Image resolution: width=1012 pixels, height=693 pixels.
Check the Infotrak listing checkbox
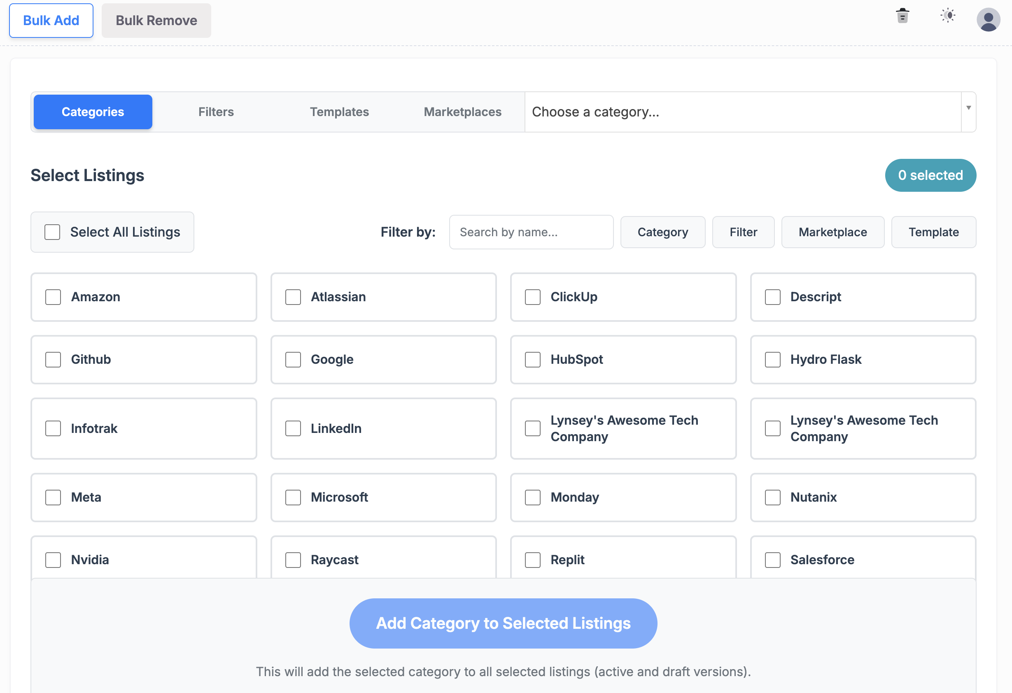tap(53, 428)
